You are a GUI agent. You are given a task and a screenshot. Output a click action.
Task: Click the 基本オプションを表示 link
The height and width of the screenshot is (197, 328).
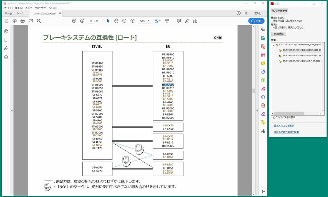(284, 126)
